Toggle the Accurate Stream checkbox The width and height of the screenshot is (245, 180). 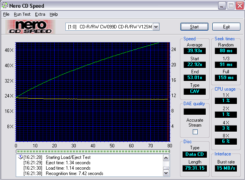[x=195, y=132]
